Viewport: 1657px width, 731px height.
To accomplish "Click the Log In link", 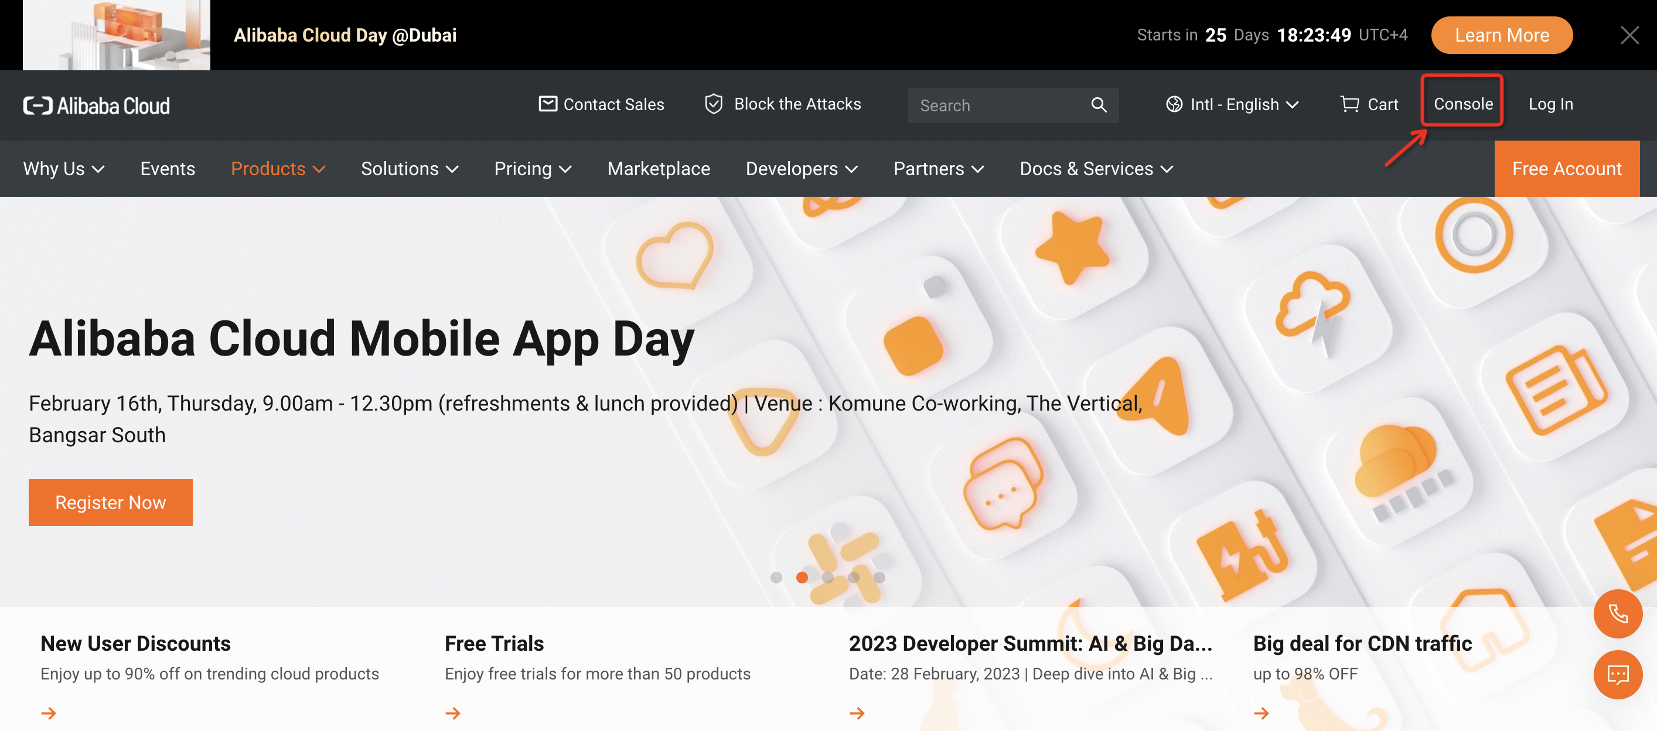I will 1550,104.
